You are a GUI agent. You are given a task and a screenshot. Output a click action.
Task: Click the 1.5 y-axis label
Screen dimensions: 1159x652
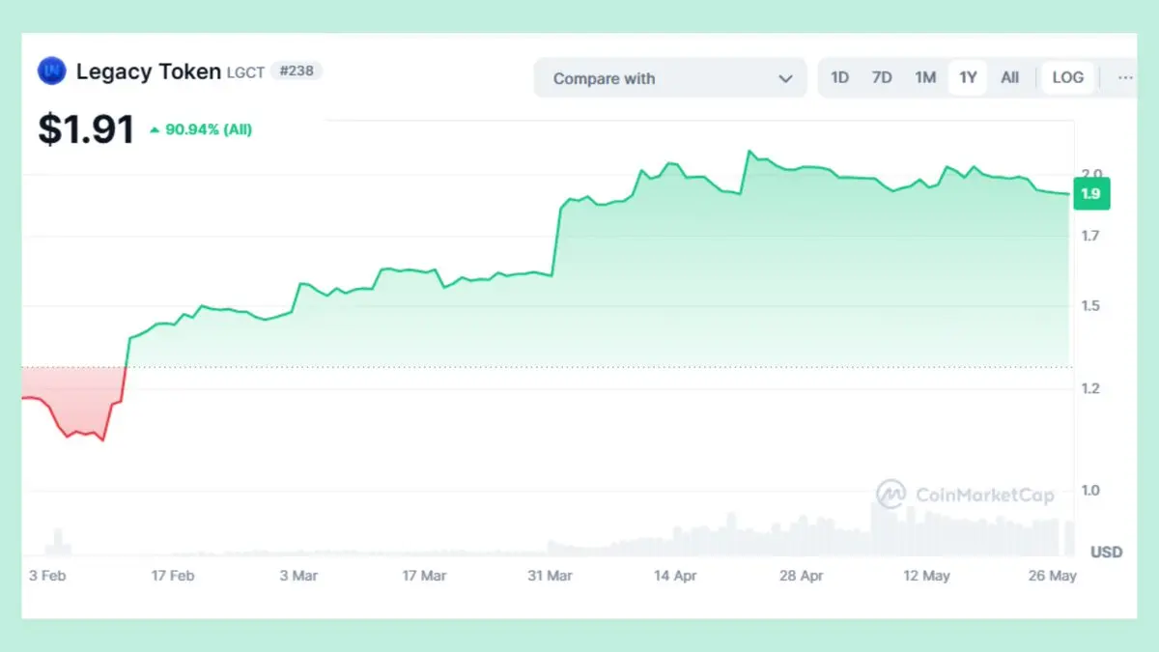coord(1091,306)
